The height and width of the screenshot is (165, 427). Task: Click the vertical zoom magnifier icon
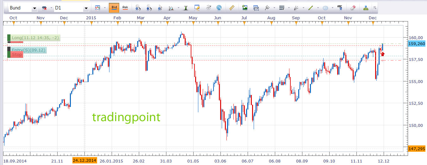point(171,8)
